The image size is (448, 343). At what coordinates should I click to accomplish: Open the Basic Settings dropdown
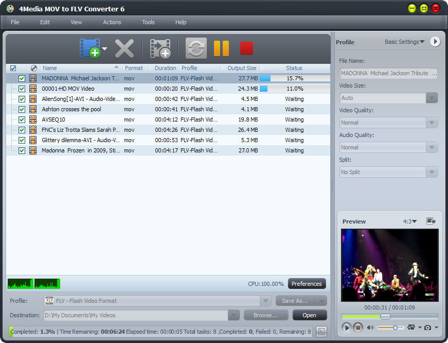click(x=404, y=42)
